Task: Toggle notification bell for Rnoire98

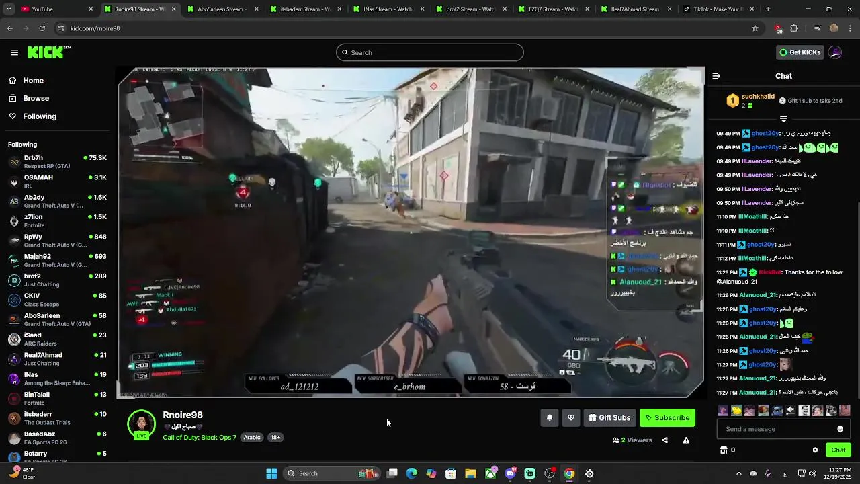Action: [550, 418]
